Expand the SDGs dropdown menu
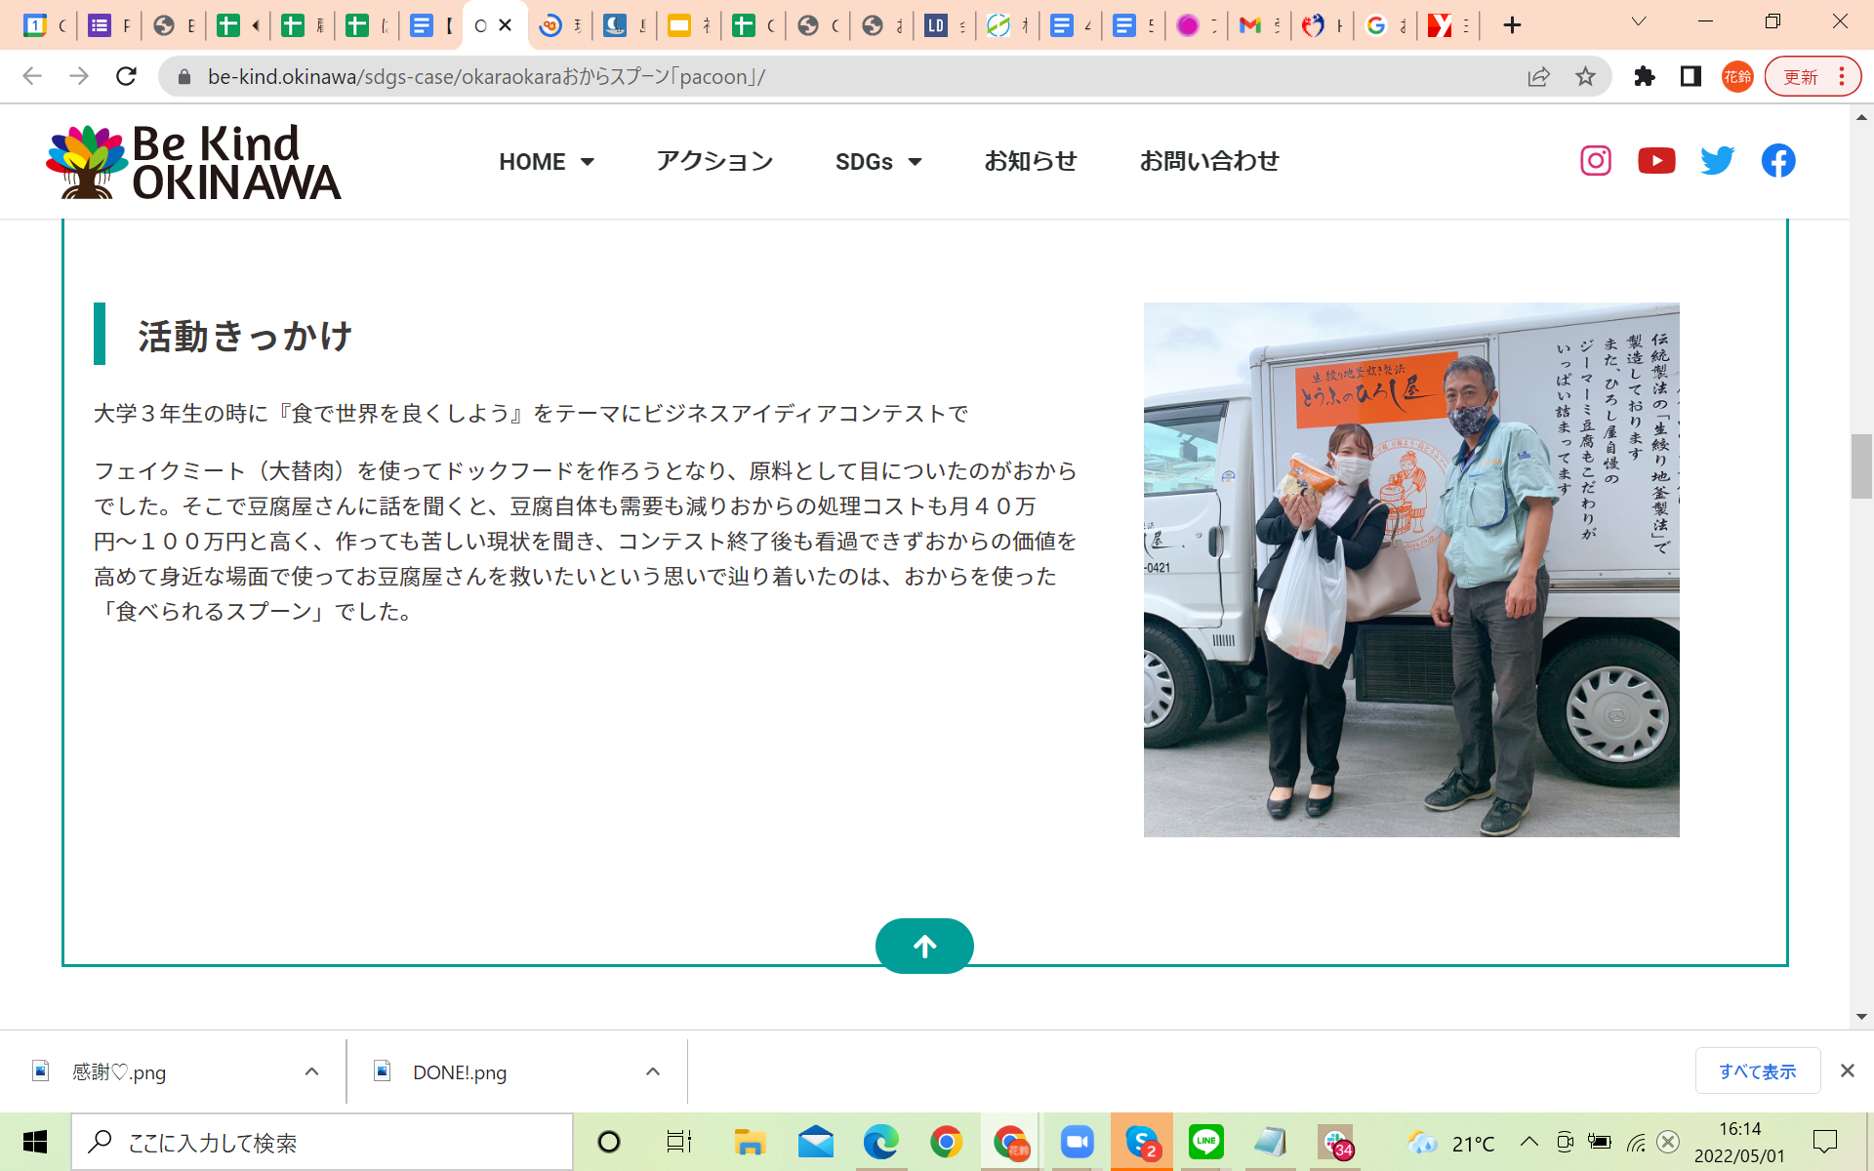 coord(878,162)
